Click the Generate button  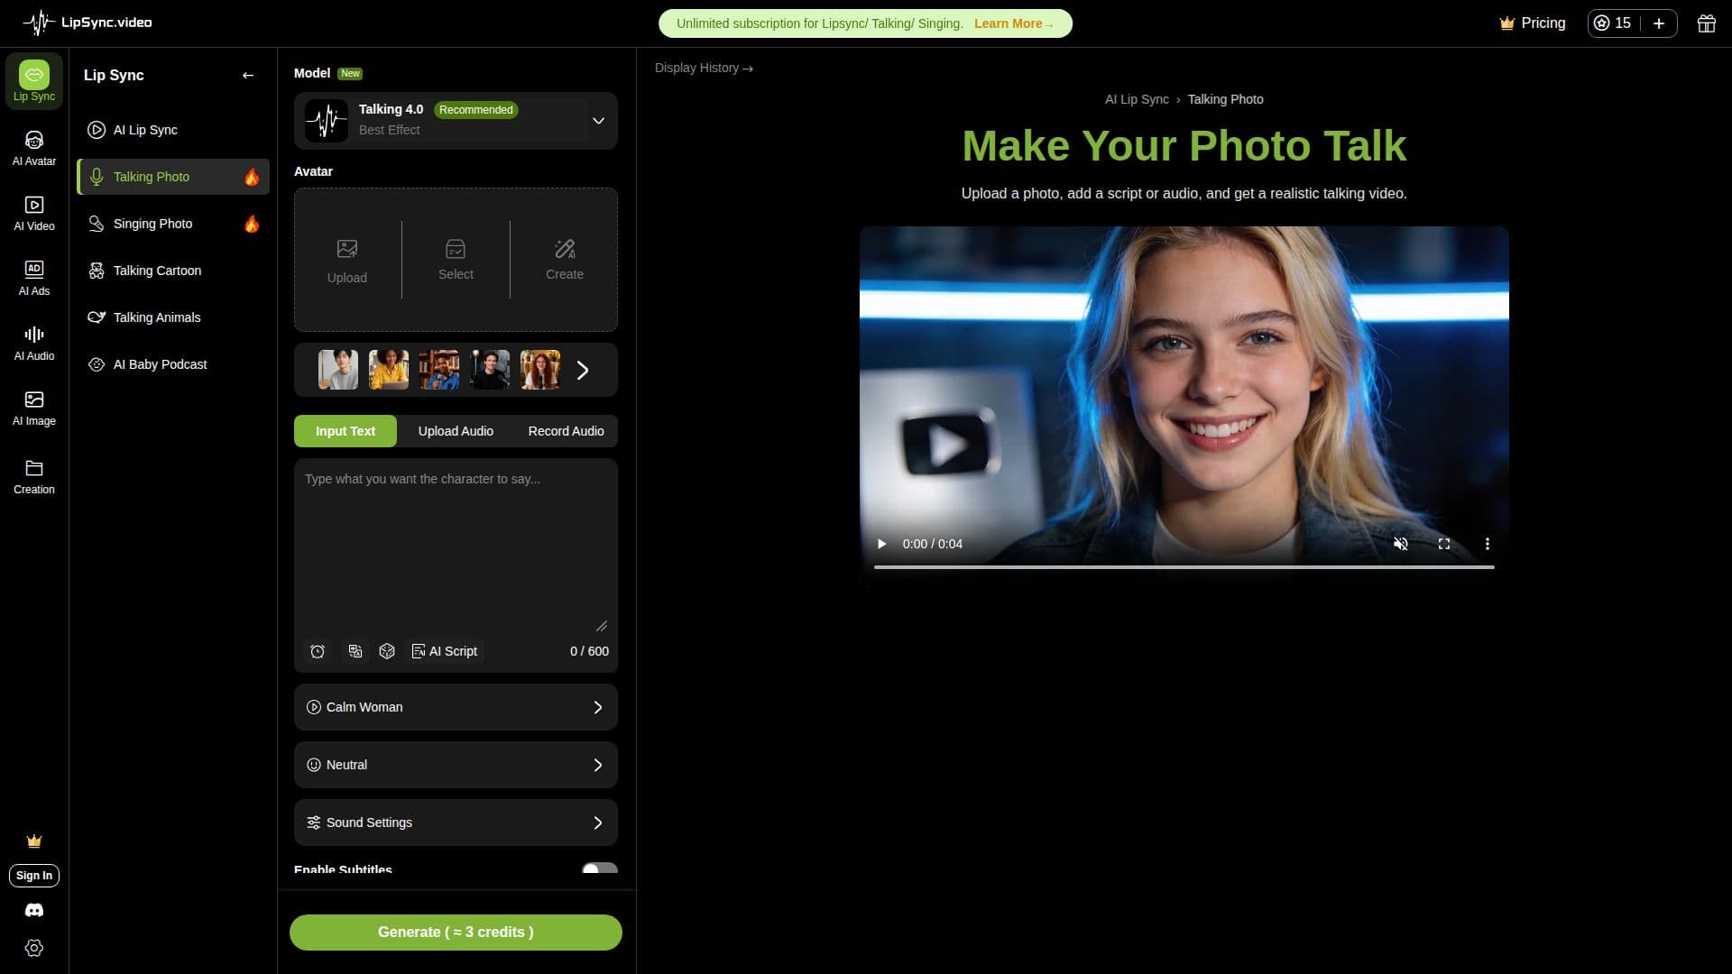pos(456,933)
